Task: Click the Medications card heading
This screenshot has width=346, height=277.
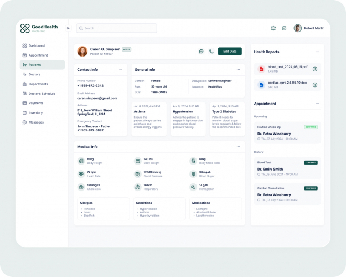Action: (x=201, y=203)
